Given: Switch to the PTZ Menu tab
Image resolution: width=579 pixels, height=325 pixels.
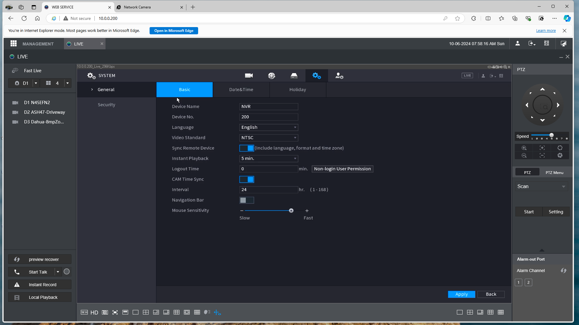Looking at the screenshot, I should tap(554, 172).
